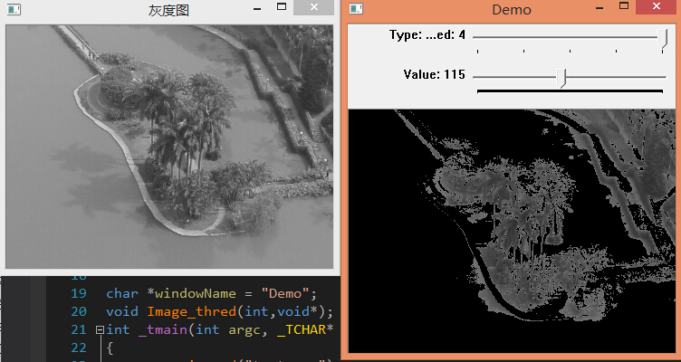Click the thresholded image in the Demo window

click(x=512, y=231)
